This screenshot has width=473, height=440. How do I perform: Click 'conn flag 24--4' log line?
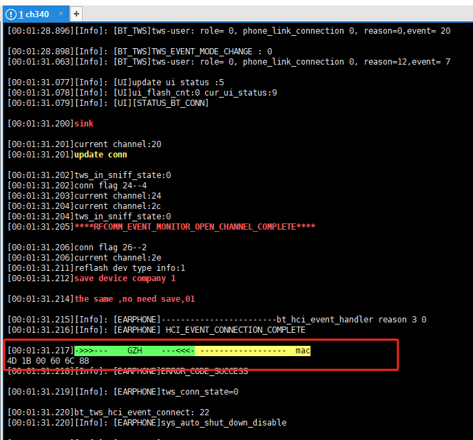point(77,186)
